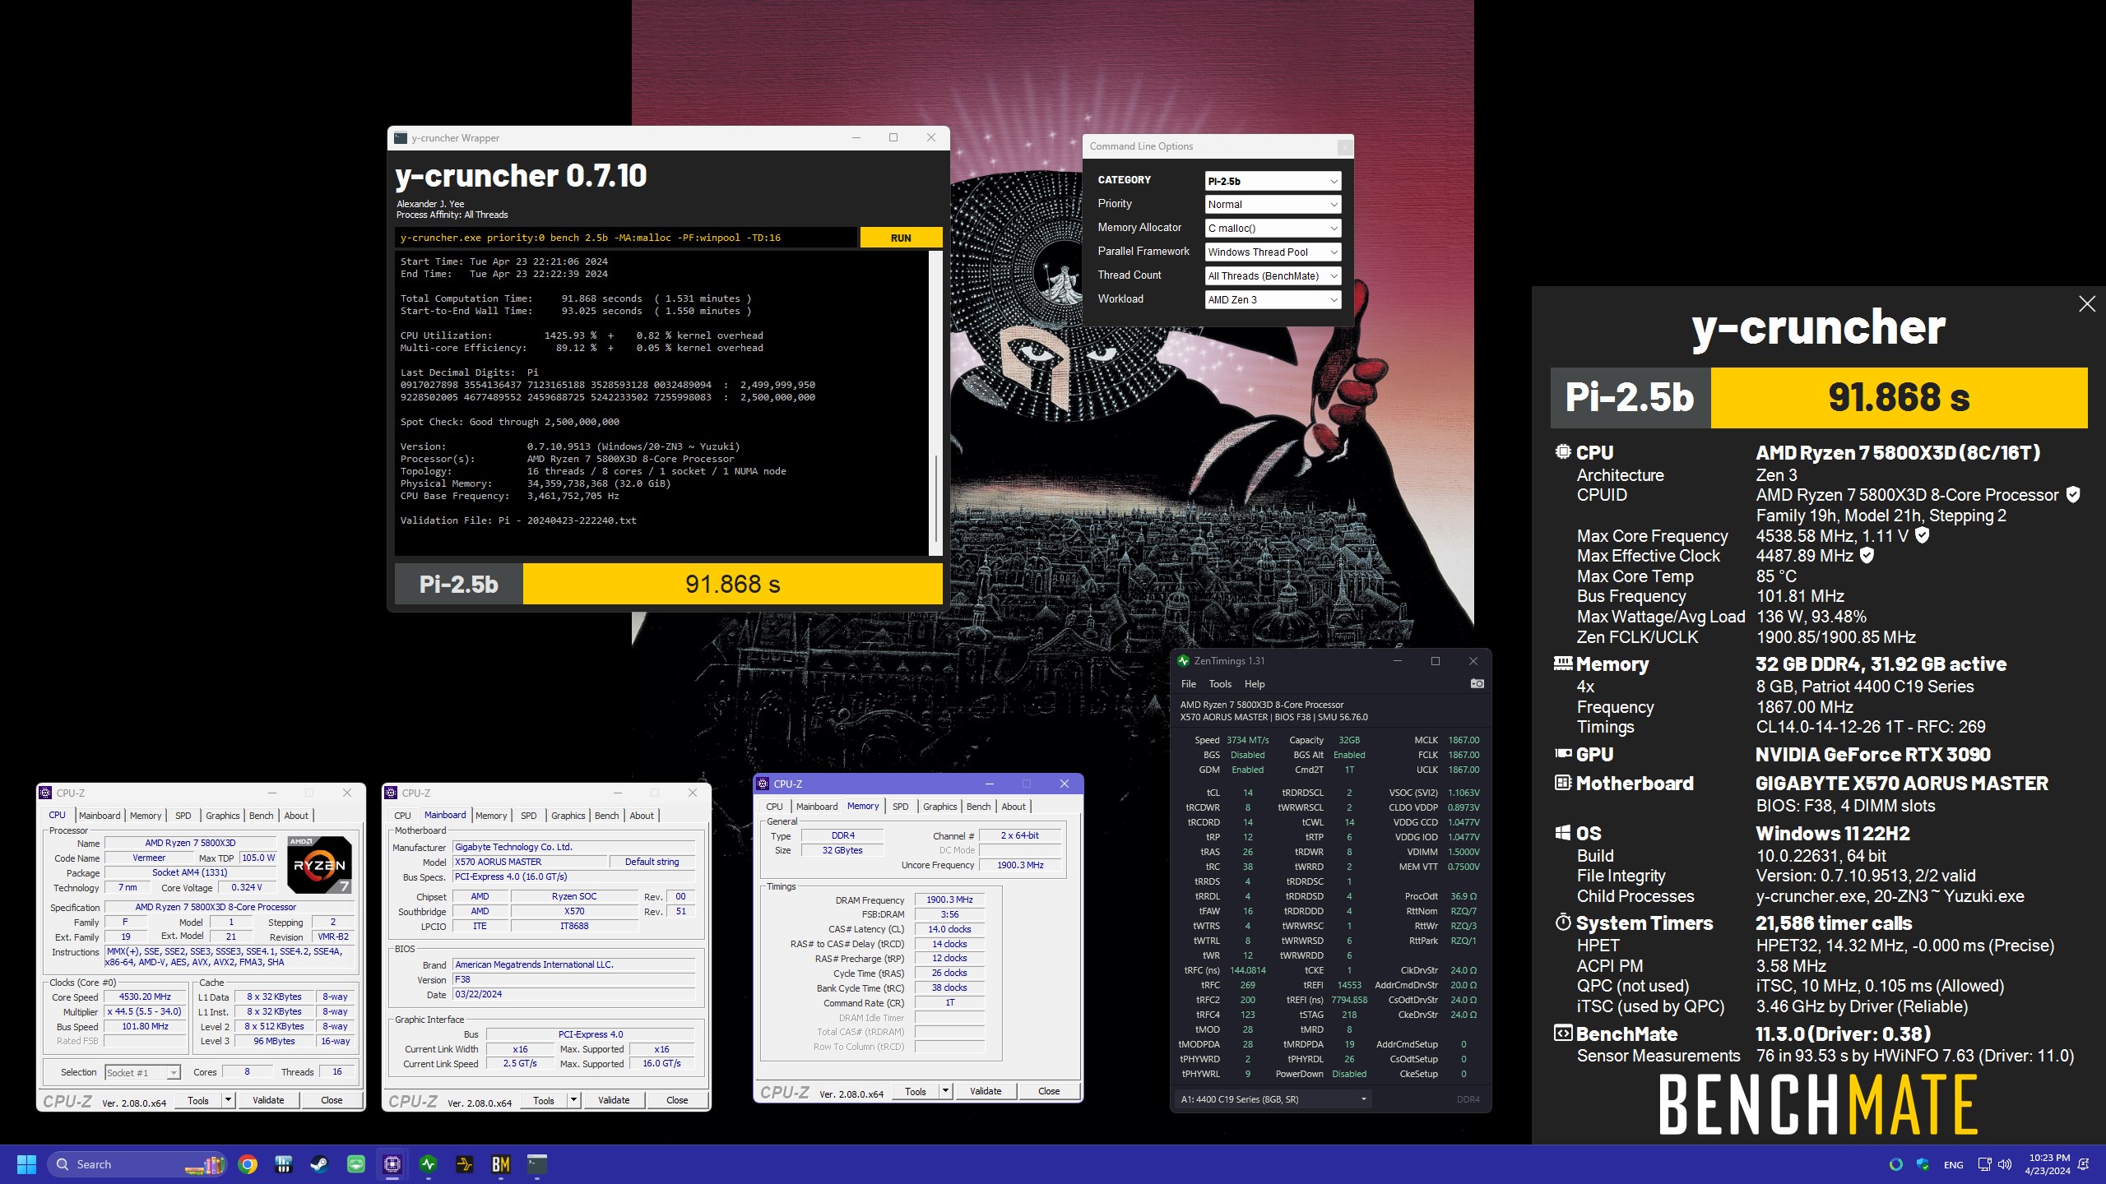The height and width of the screenshot is (1184, 2106).
Task: Switch to CPU-Z via its taskbar icon
Action: pos(392,1164)
